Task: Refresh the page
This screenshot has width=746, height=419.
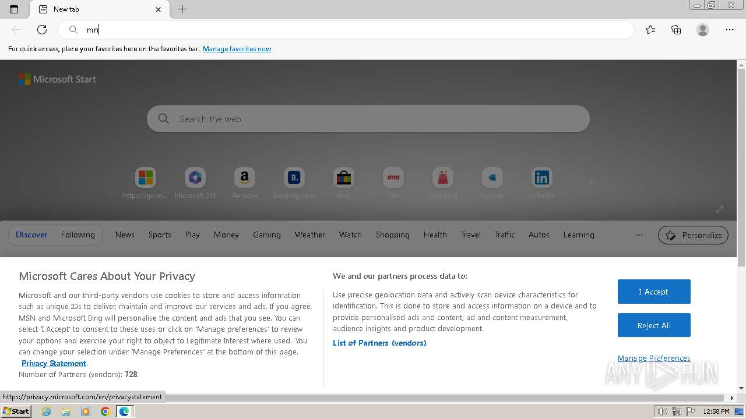Action: click(42, 30)
